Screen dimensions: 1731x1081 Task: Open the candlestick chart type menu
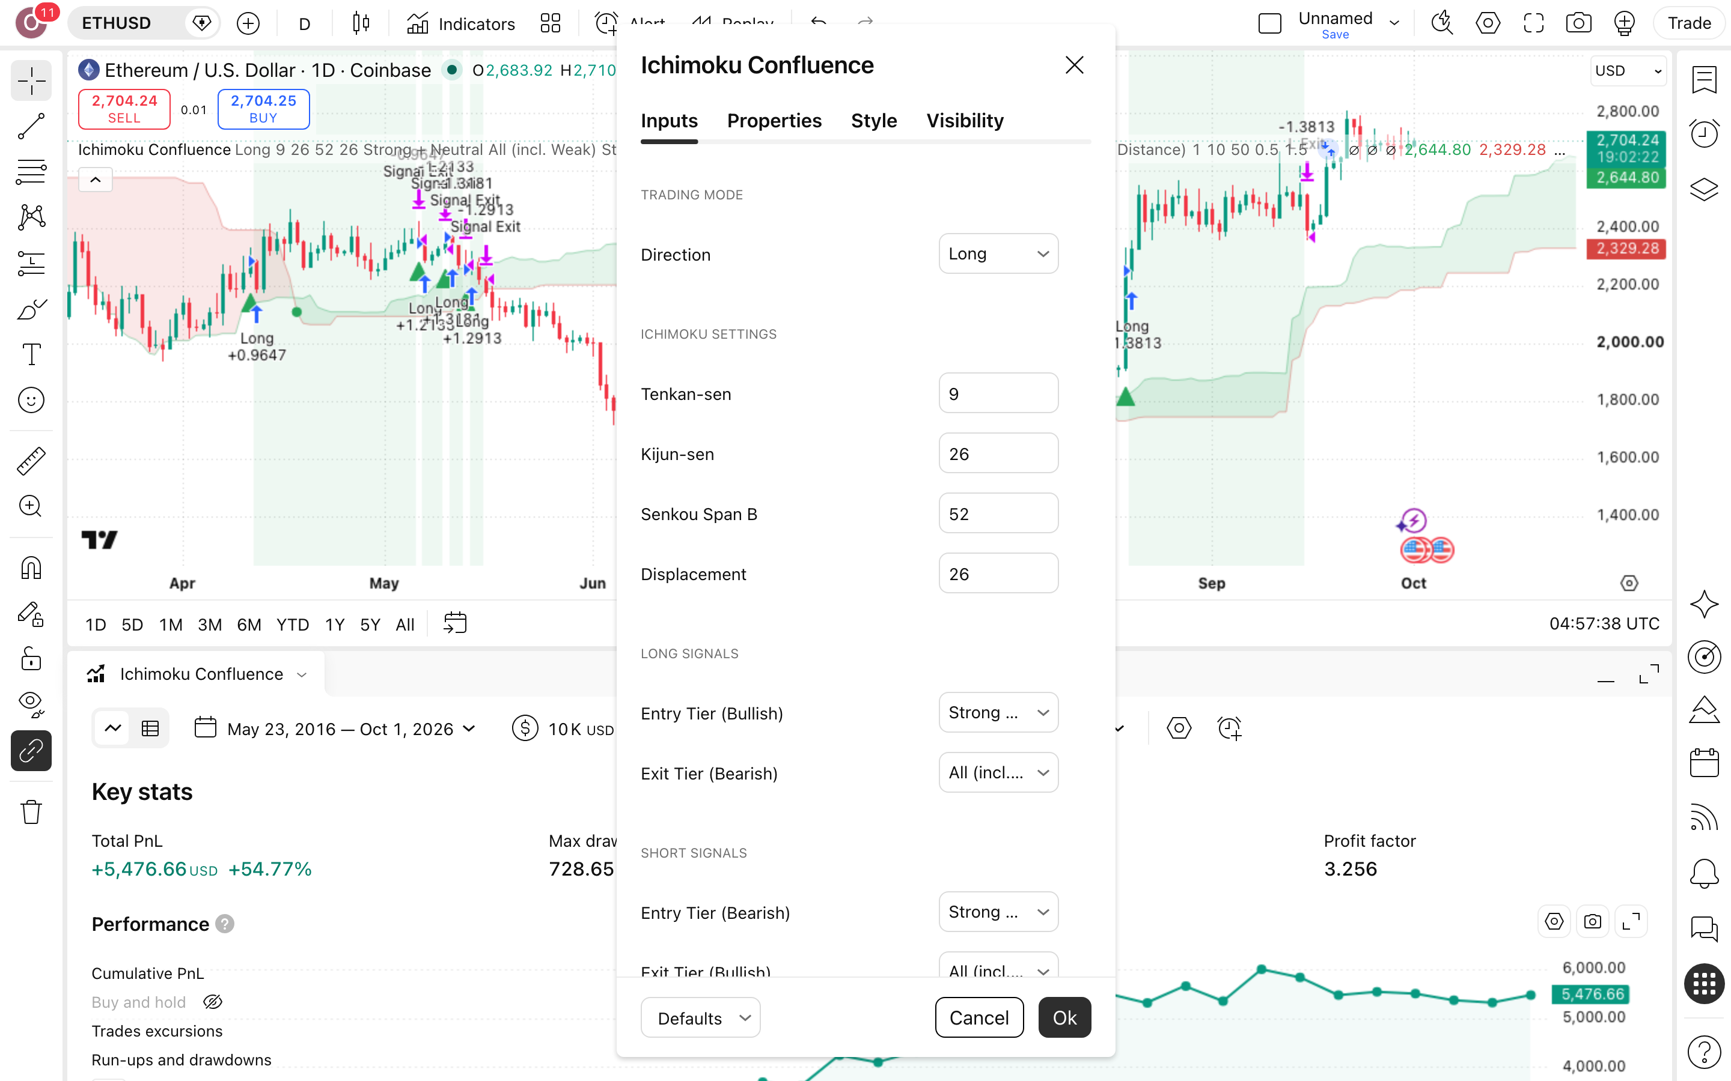pyautogui.click(x=361, y=23)
